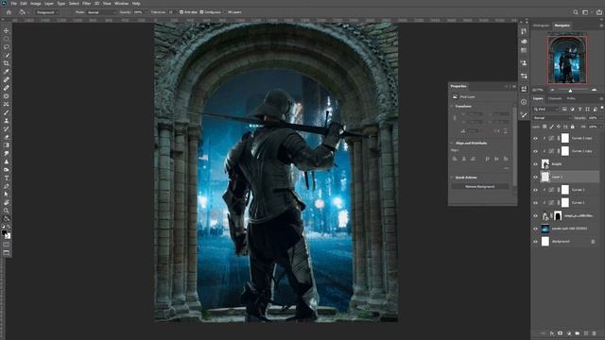Image resolution: width=605 pixels, height=340 pixels.
Task: Click the Navigator zoom out button
Action: coord(552,90)
